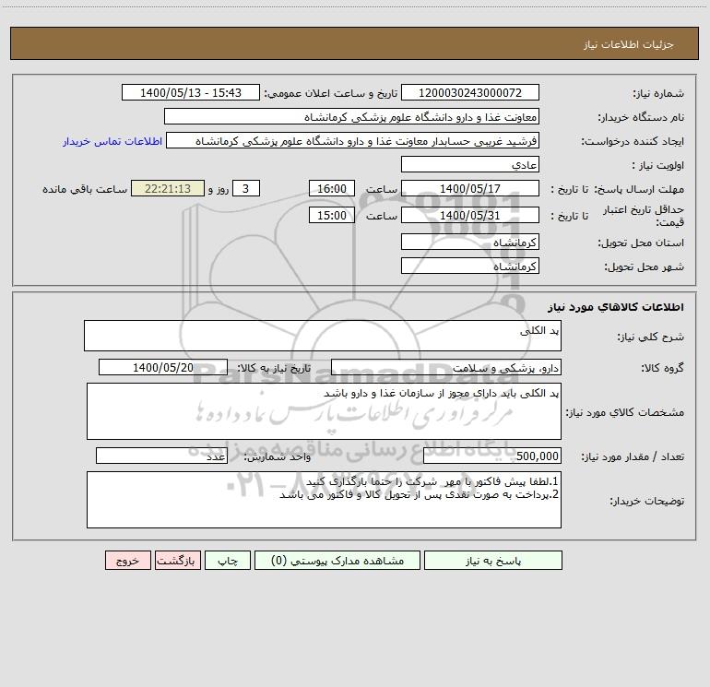Click the goods group field 'دارو، پزشکی و سلامت'
The image size is (710, 687).
point(446,367)
